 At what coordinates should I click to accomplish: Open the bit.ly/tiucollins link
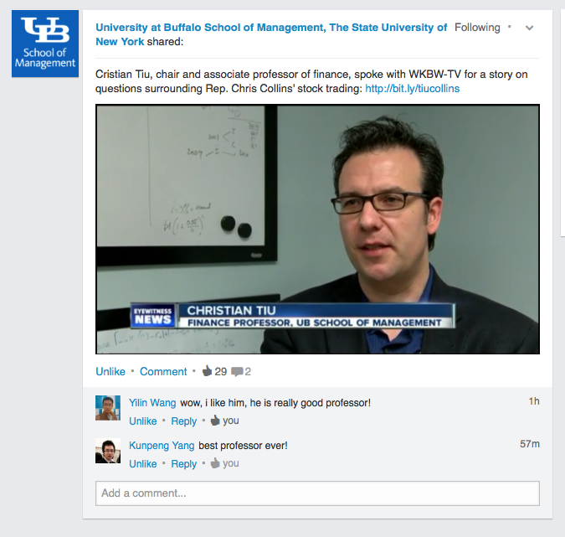[x=412, y=88]
